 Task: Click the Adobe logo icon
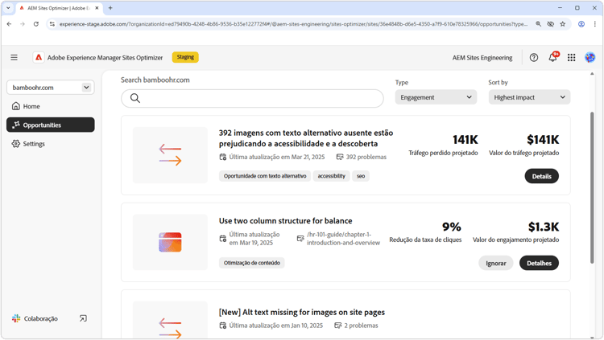click(39, 57)
